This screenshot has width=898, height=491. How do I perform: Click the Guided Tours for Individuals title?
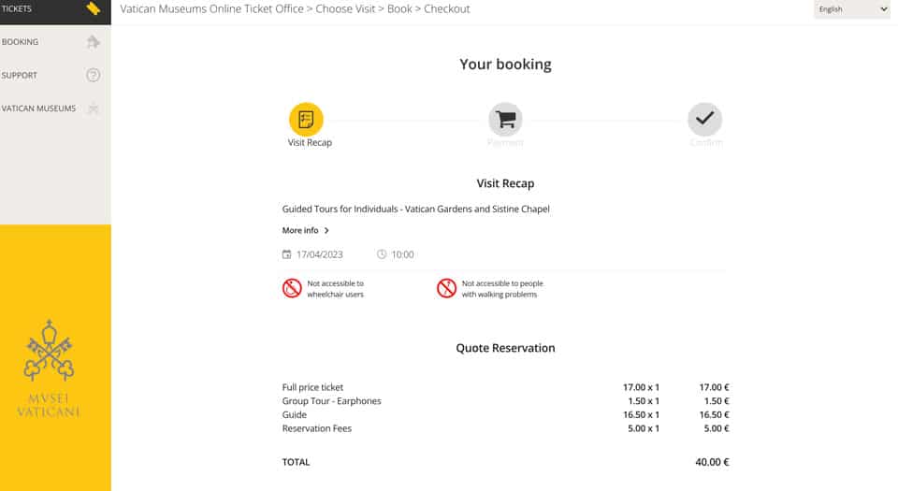point(415,209)
